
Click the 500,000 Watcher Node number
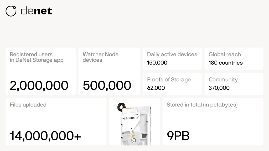click(x=107, y=85)
